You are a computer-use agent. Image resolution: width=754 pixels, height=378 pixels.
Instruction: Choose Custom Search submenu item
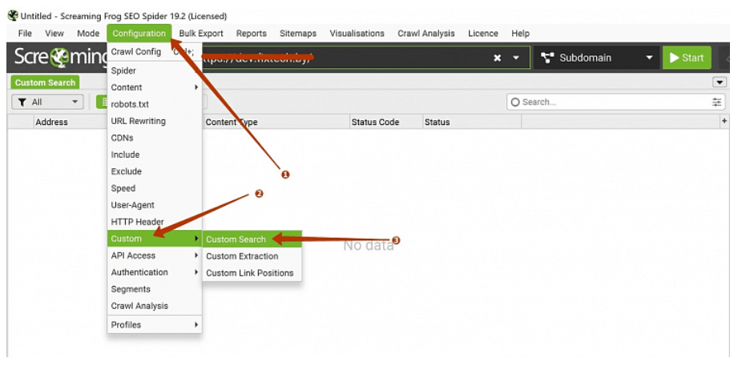click(252, 239)
